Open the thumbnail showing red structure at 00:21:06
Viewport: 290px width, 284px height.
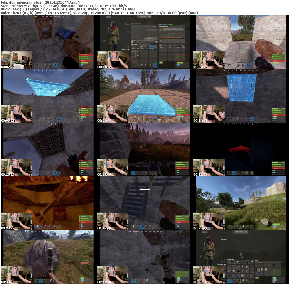(241, 150)
